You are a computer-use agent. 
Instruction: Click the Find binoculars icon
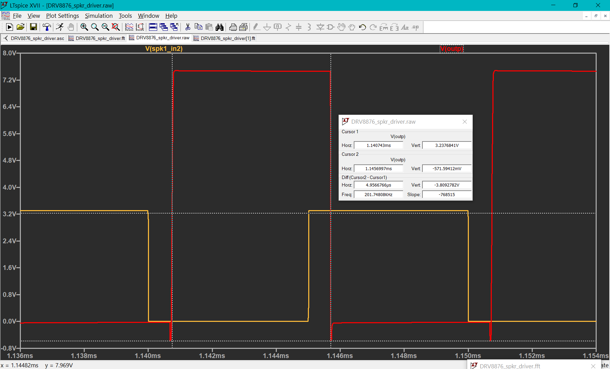[219, 27]
